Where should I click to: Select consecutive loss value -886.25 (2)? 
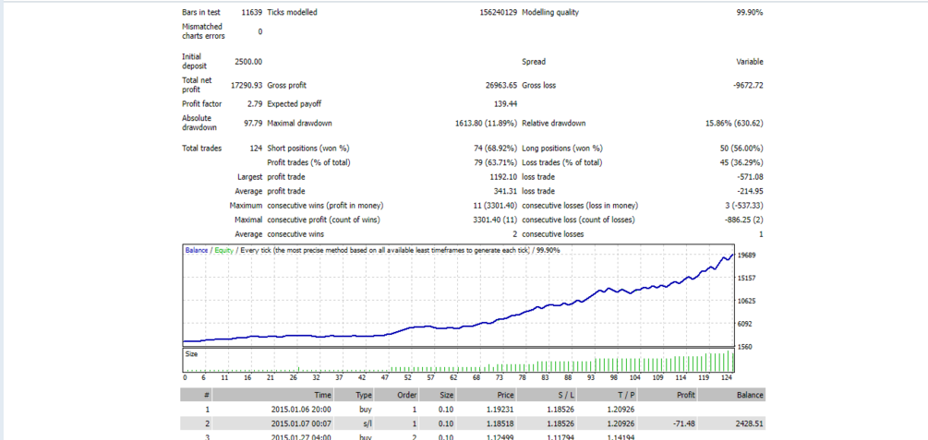[x=744, y=220]
